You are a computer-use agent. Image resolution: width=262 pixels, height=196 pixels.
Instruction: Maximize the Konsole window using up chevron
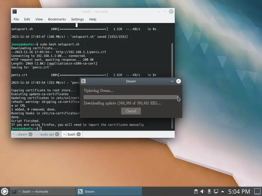pos(165,11)
